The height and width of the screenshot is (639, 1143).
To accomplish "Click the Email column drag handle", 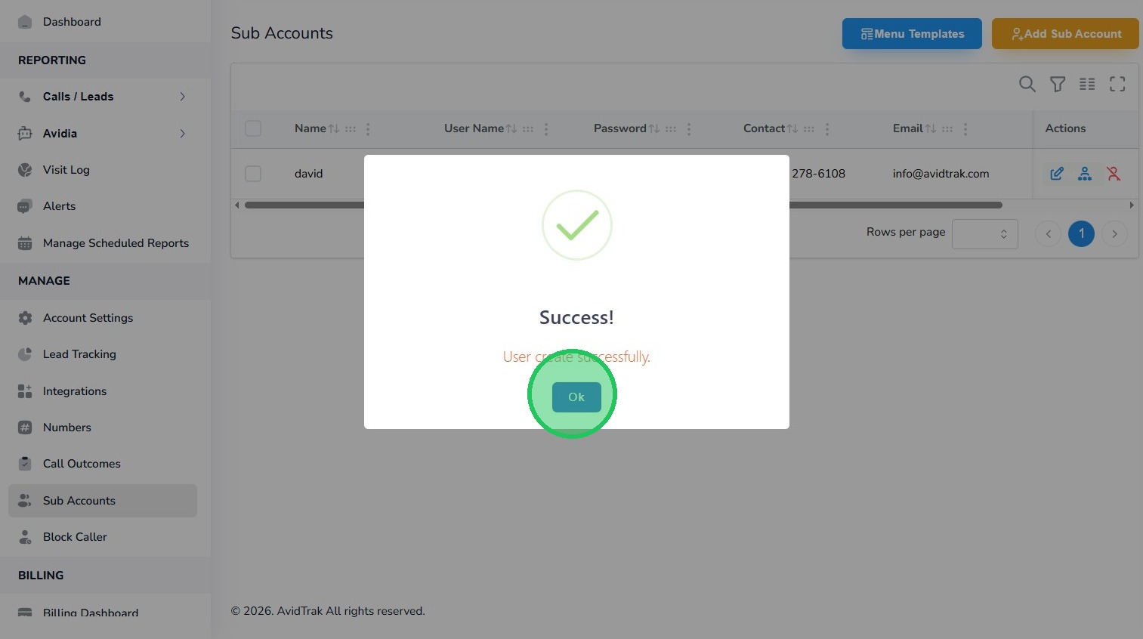I will [x=947, y=129].
